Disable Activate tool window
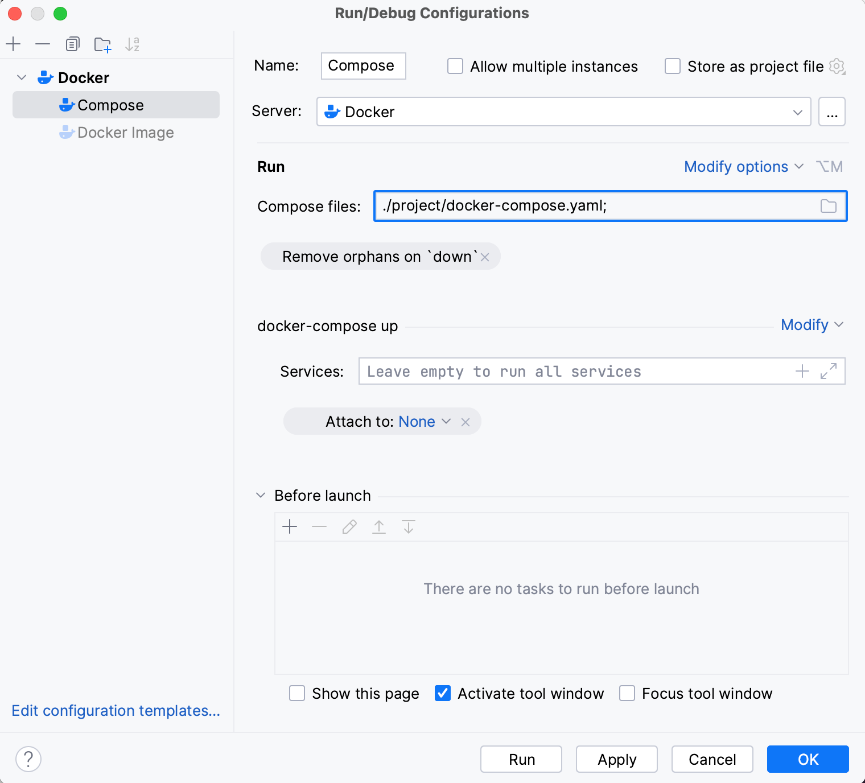This screenshot has height=783, width=865. 442,693
